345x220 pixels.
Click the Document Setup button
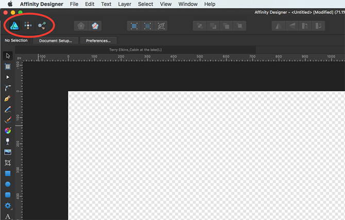(x=55, y=40)
